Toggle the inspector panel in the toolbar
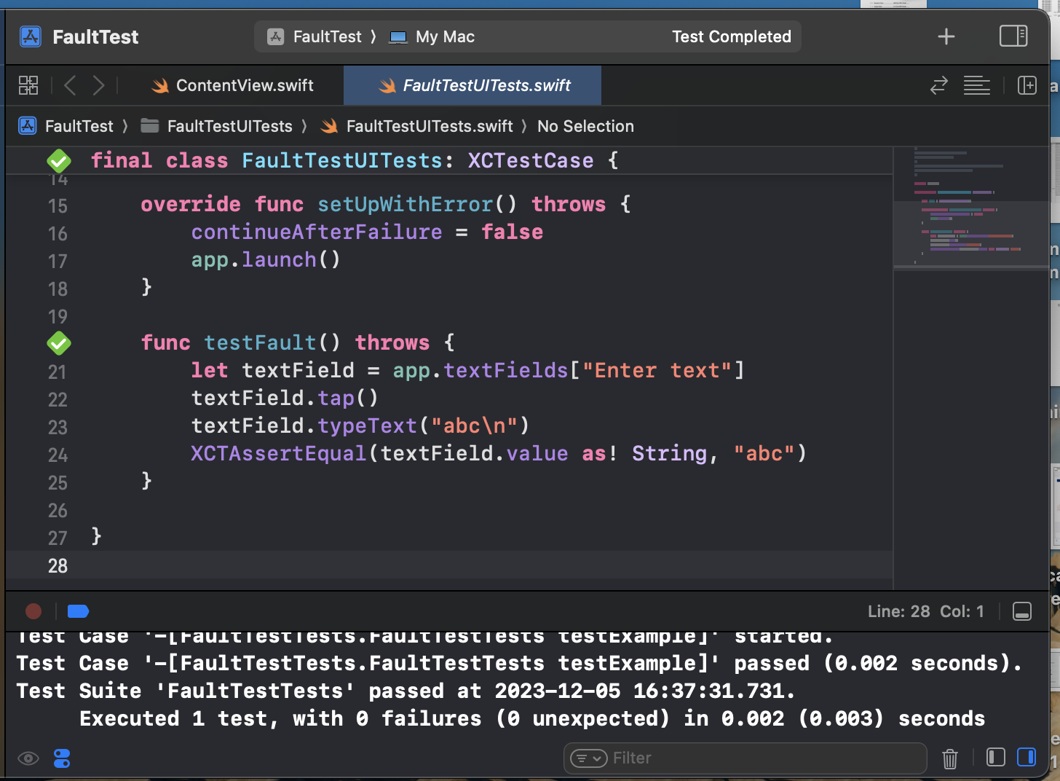Screen dimensions: 1060x781 (x=1013, y=36)
